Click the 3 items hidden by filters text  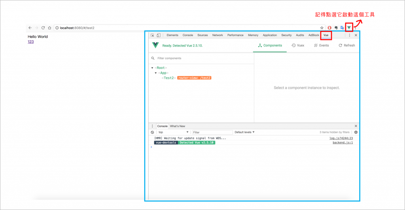[x=334, y=132]
